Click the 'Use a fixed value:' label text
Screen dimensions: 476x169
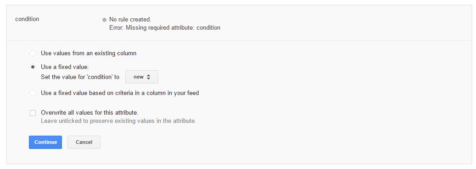coord(65,67)
